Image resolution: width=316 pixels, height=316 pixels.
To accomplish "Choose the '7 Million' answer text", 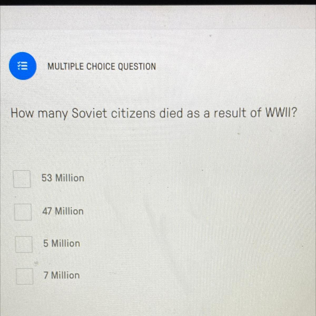I will coord(62,275).
